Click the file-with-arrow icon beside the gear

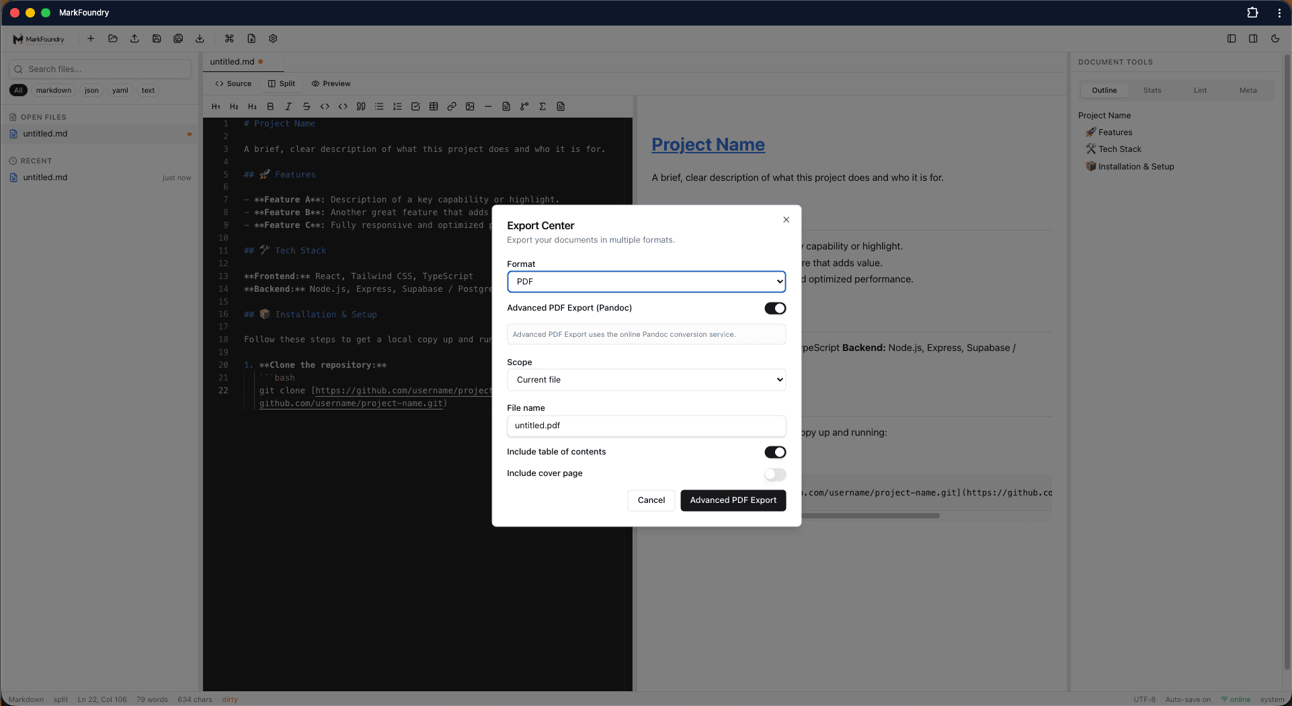251,39
